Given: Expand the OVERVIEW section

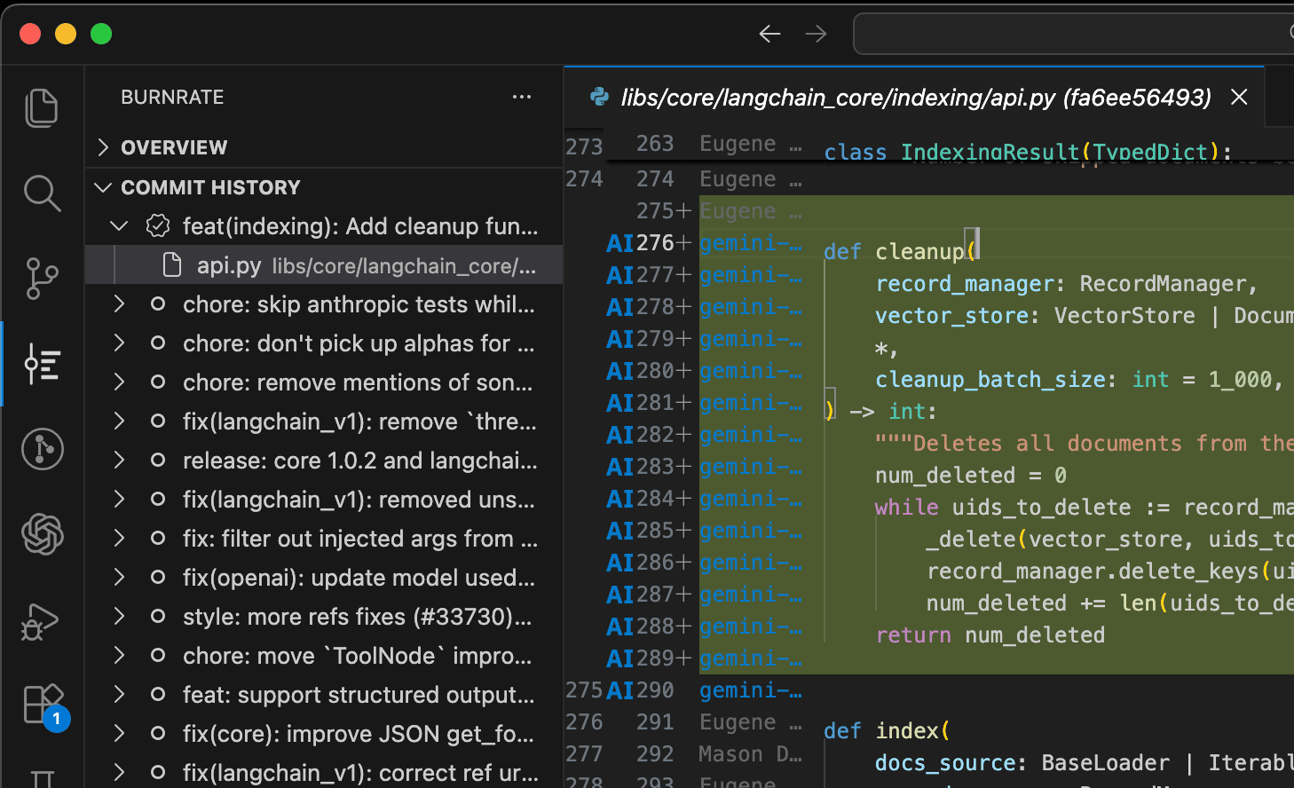Looking at the screenshot, I should point(102,147).
